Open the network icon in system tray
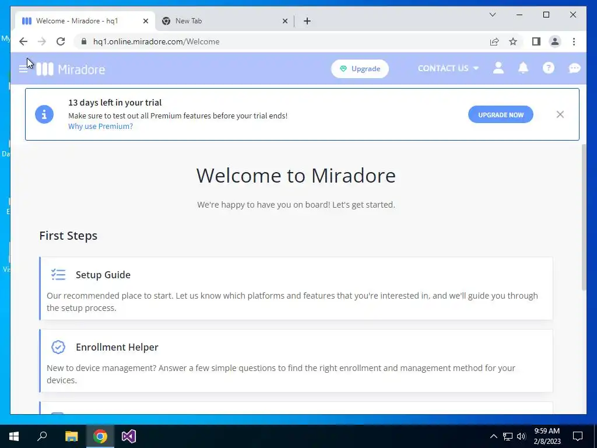This screenshot has height=448, width=597. click(x=507, y=436)
